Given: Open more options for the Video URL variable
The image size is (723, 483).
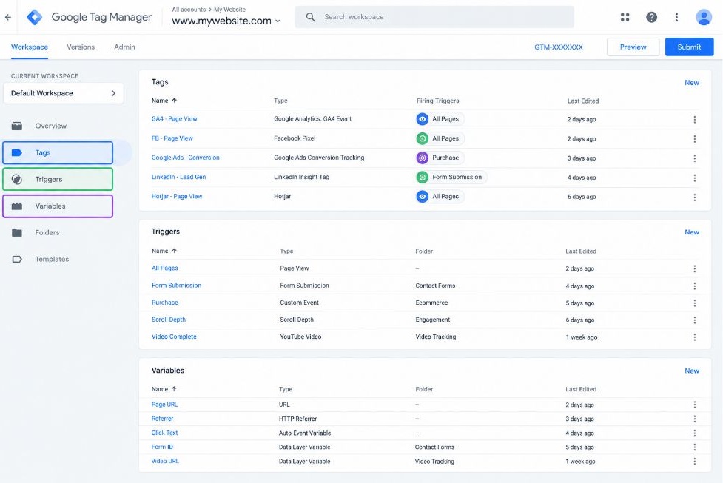Looking at the screenshot, I should coord(694,462).
